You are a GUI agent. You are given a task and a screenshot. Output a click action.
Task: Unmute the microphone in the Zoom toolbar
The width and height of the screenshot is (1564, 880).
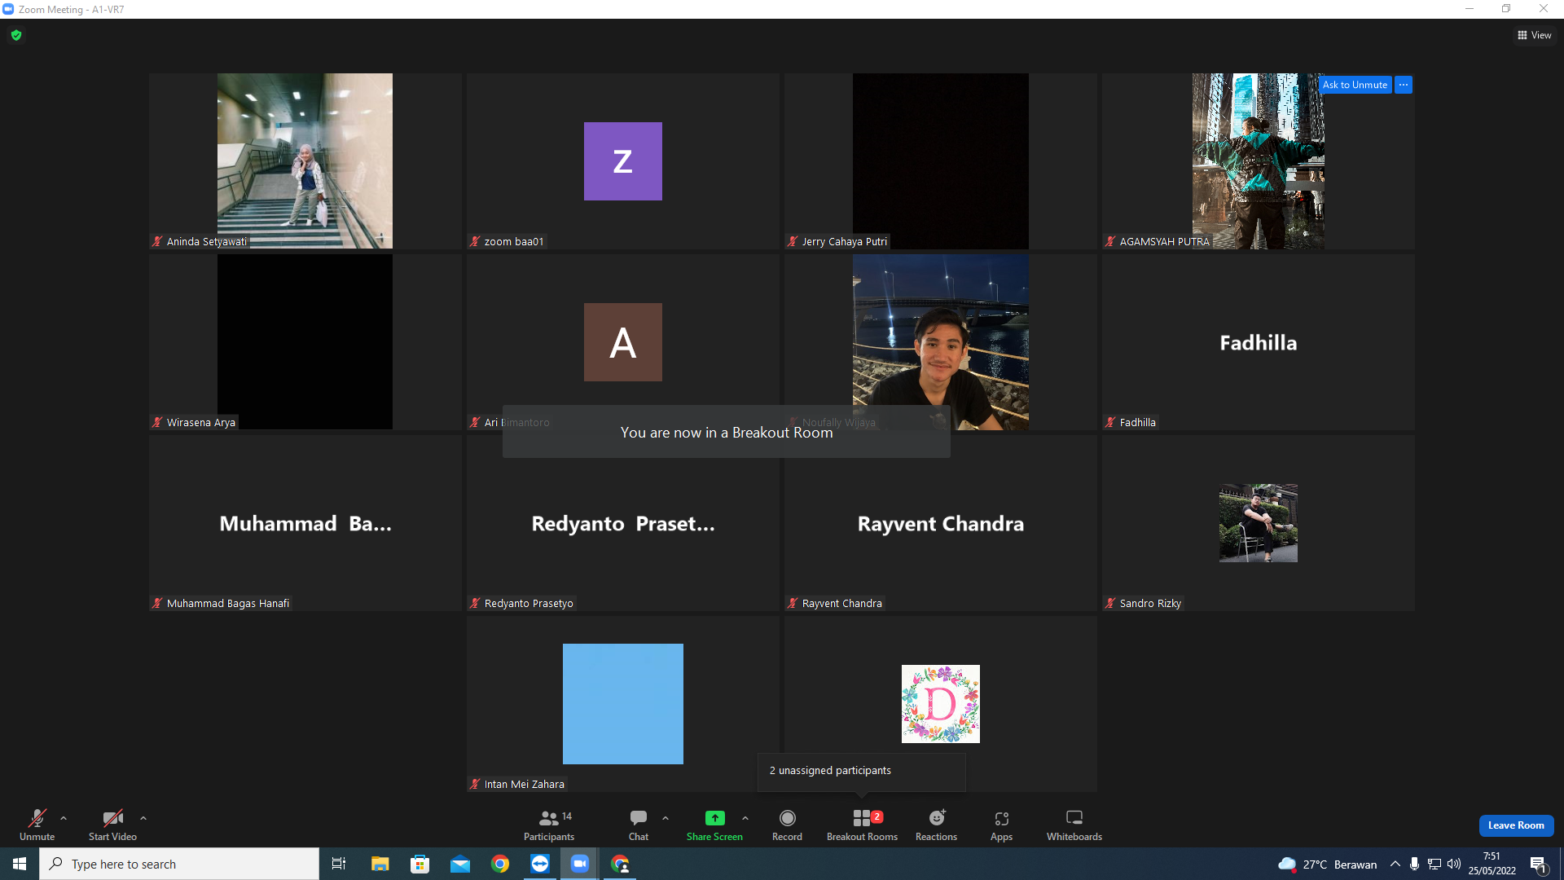point(37,825)
